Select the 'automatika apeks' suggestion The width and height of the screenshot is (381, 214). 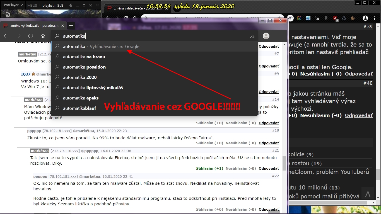[154, 98]
